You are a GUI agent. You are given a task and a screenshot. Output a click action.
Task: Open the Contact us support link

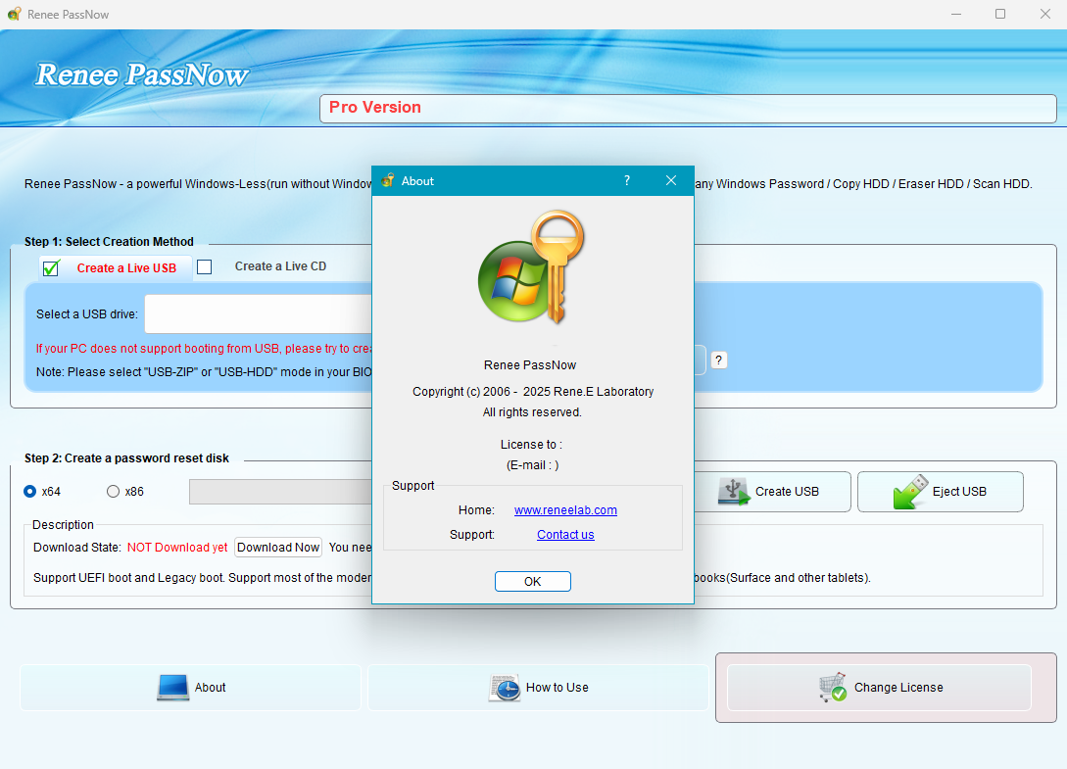pyautogui.click(x=565, y=534)
